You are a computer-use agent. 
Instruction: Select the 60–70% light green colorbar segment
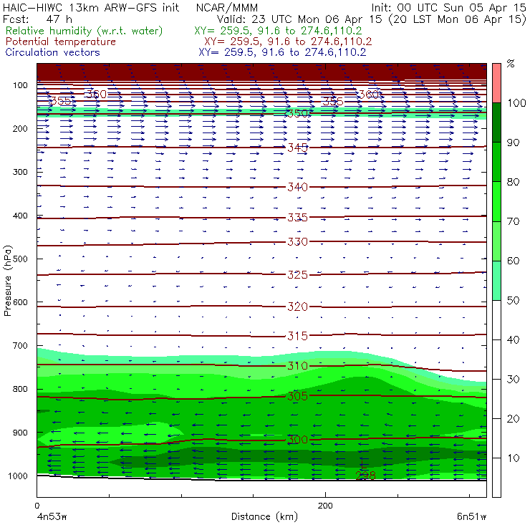[496, 241]
